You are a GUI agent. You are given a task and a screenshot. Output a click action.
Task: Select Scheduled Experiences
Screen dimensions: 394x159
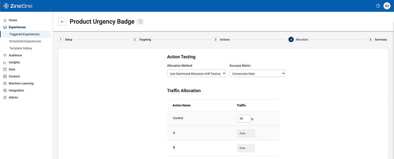[25, 41]
